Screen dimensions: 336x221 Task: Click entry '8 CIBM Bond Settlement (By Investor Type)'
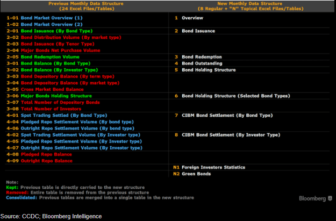227,135
